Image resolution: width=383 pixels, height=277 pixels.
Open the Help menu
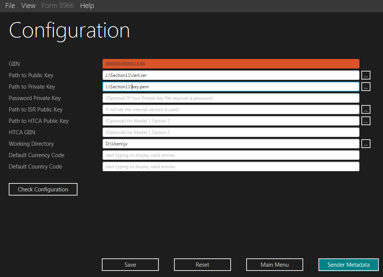pyautogui.click(x=87, y=6)
